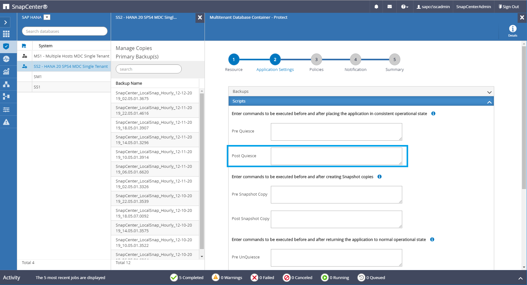Go to wizard step 3 Policies
This screenshot has height=285, width=527.
coord(316,59)
